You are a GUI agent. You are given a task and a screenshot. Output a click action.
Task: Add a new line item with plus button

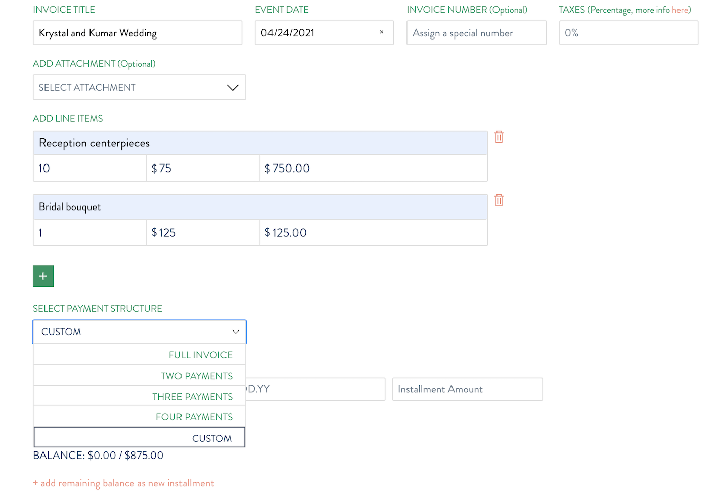tap(43, 276)
